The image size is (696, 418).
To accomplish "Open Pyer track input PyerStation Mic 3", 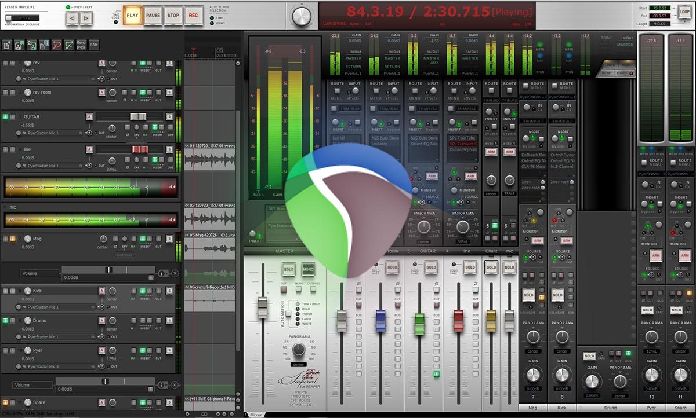I will pyautogui.click(x=57, y=367).
